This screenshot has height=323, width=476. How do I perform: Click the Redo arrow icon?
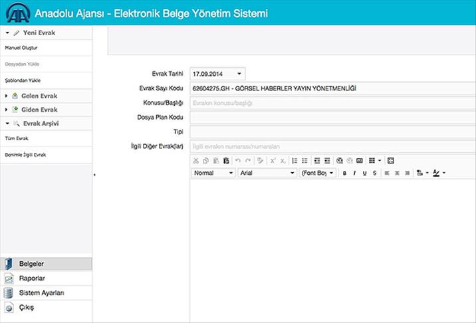248,161
